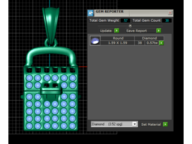Close the Gem Reporter panel
This screenshot has width=192, height=144.
pyautogui.click(x=170, y=13)
